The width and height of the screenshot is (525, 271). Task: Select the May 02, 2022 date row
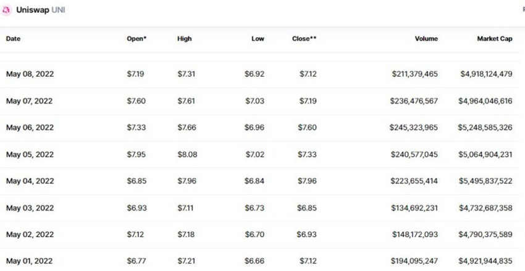click(30, 235)
